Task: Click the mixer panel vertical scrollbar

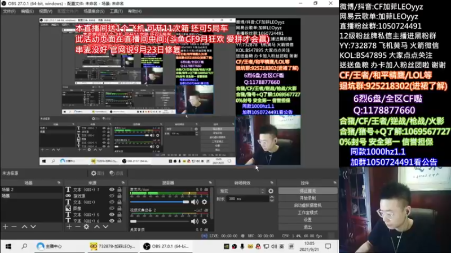Action: pyautogui.click(x=212, y=204)
